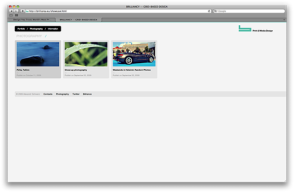The height and width of the screenshot is (192, 294).
Task: Go forward with the Safari forward arrow
Action: coord(16,11)
